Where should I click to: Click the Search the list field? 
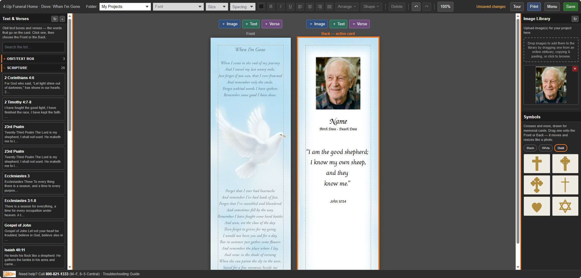tap(34, 47)
